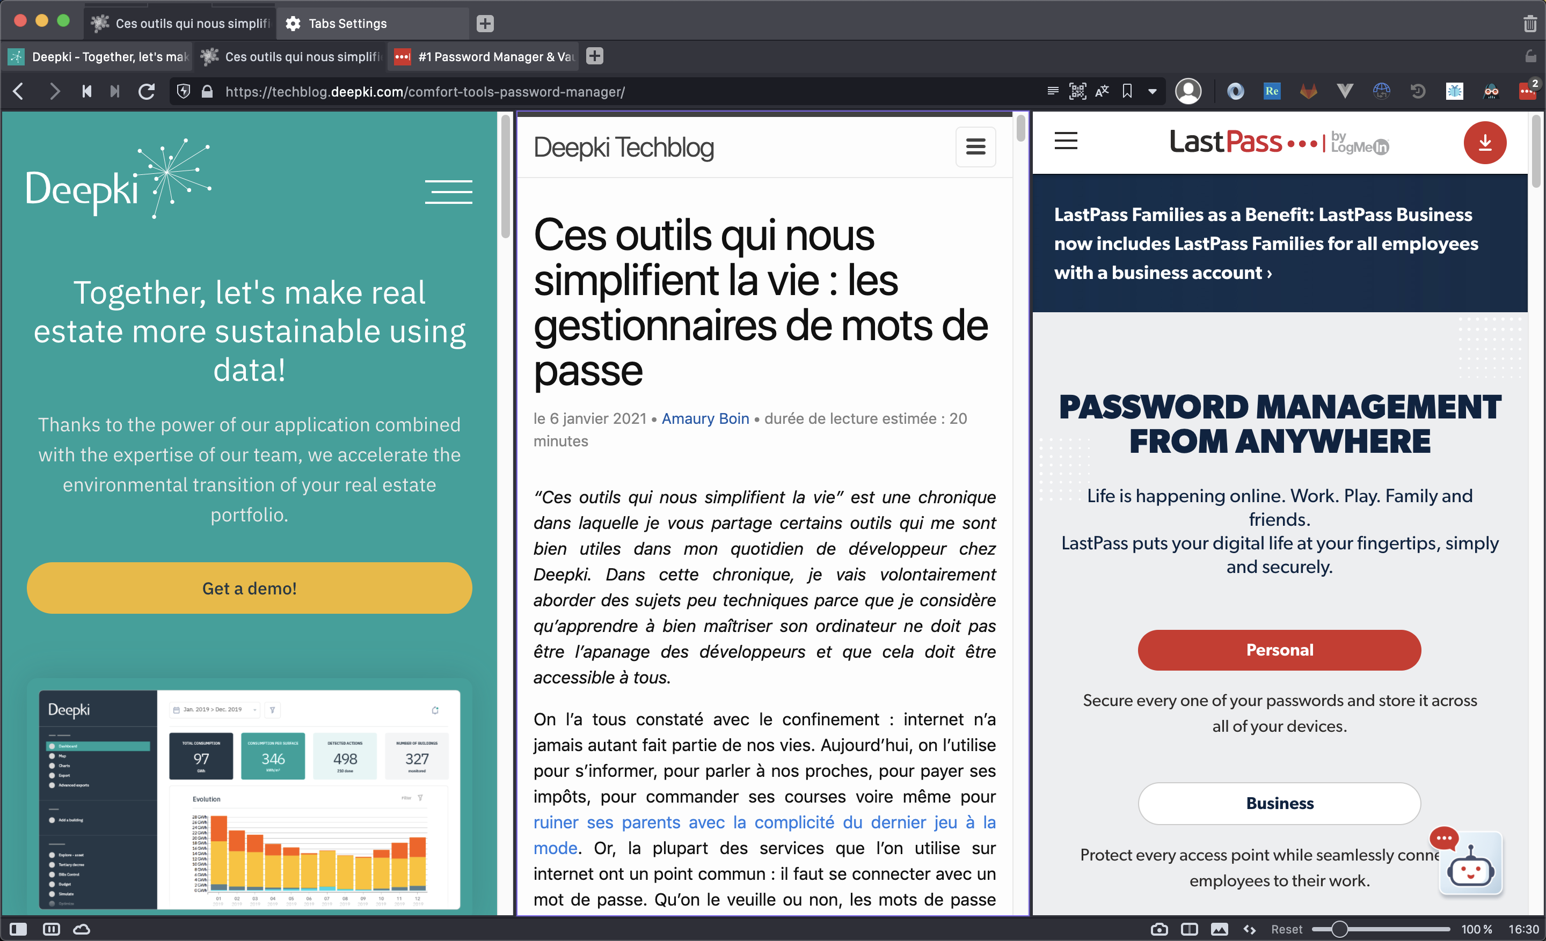Click the 'Get a demo!' button
Screen dimensions: 1546x941
(x=249, y=588)
